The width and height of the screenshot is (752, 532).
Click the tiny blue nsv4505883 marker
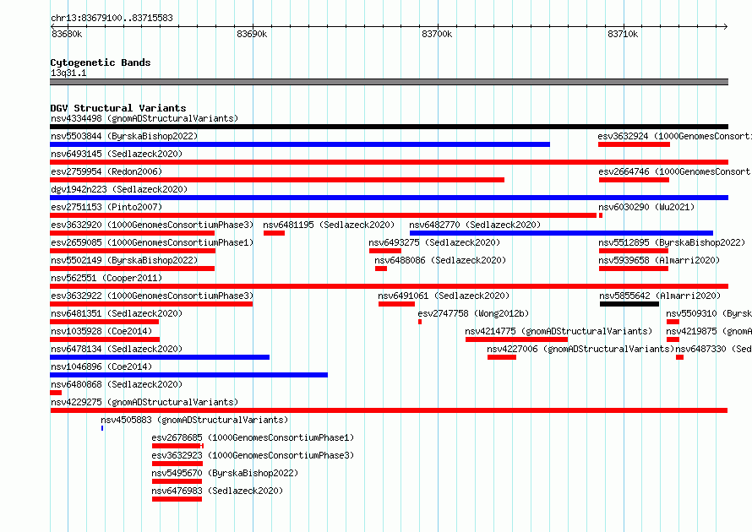[x=102, y=428]
